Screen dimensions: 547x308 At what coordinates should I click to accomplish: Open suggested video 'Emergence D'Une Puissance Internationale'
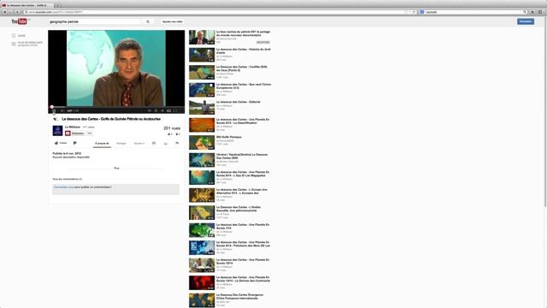(x=230, y=300)
